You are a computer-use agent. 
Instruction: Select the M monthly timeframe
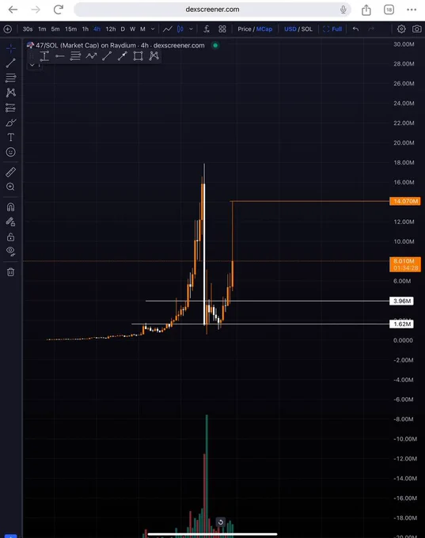click(x=142, y=29)
